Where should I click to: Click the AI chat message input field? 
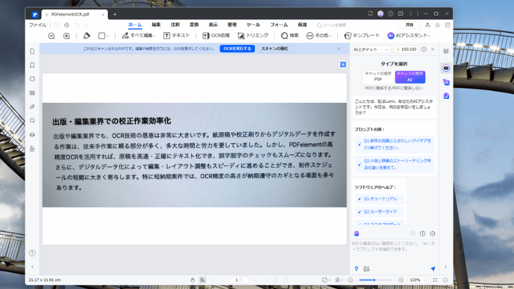[x=394, y=251]
